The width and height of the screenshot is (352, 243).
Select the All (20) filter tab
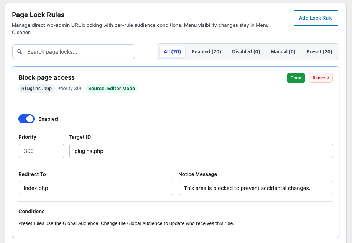172,52
